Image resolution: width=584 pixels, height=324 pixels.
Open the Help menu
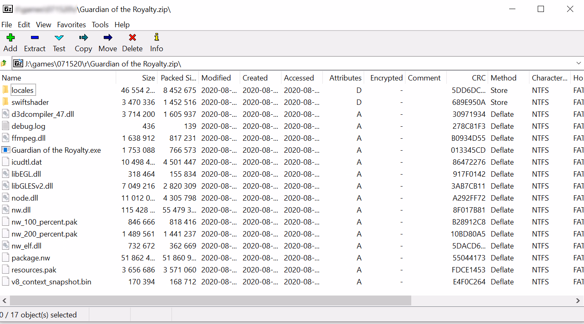(x=122, y=25)
